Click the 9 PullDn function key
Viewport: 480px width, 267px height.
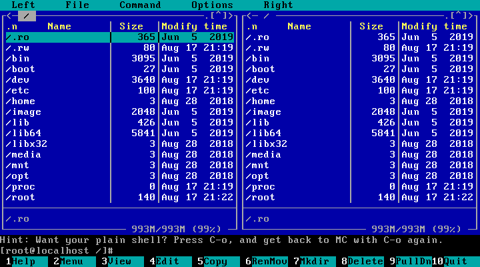click(x=411, y=261)
